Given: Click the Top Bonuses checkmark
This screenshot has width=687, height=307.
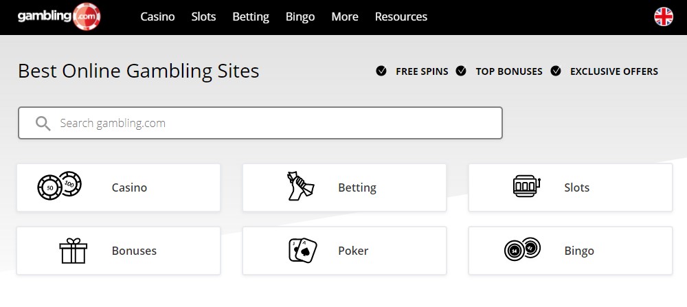Looking at the screenshot, I should pyautogui.click(x=461, y=71).
